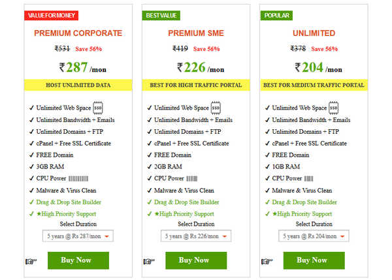Click pointing hand icon beside Premium SME Buy Now
The width and height of the screenshot is (392, 280).
[x=149, y=261]
